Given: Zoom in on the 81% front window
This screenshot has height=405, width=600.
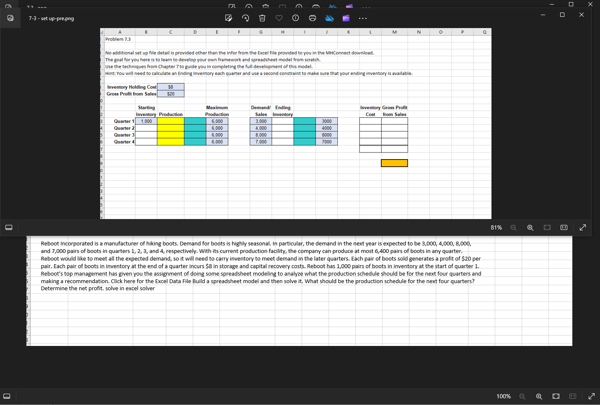Looking at the screenshot, I should 530,227.
